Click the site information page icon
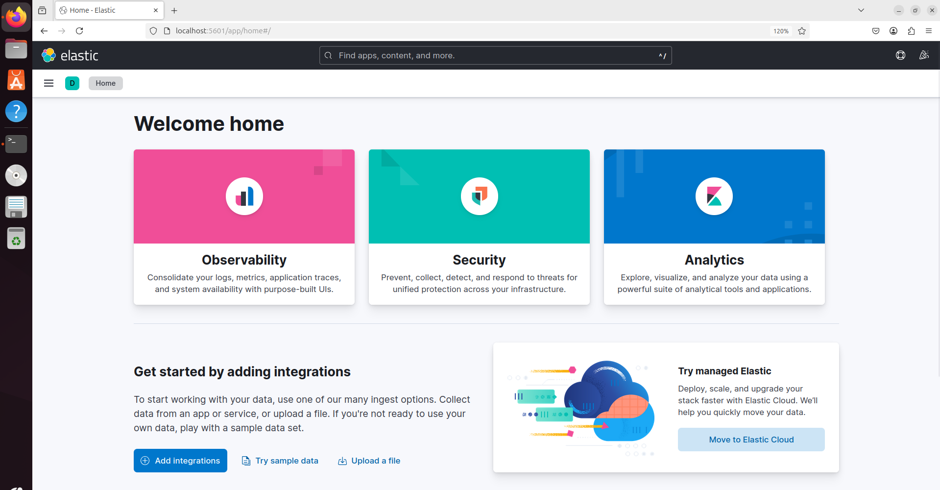Viewport: 940px width, 490px height. [167, 31]
